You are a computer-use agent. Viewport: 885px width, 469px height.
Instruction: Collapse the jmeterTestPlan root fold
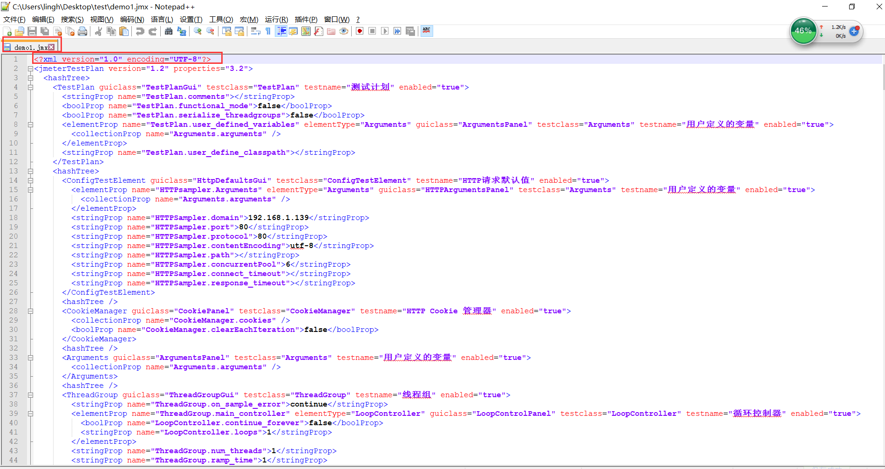30,69
